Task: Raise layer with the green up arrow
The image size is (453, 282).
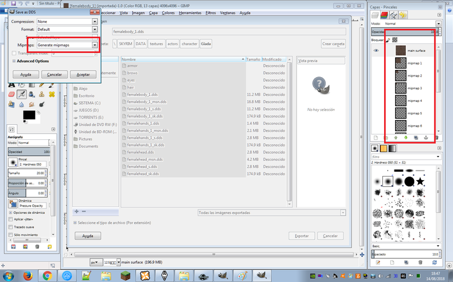Action: 396,138
